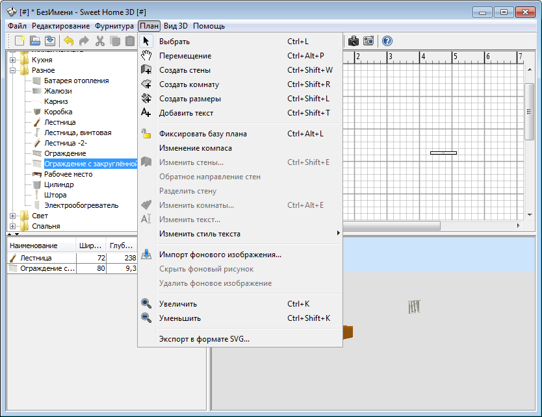Select Батарея отопления in catalog tree
Screen dimensions: 542x417
[77, 81]
